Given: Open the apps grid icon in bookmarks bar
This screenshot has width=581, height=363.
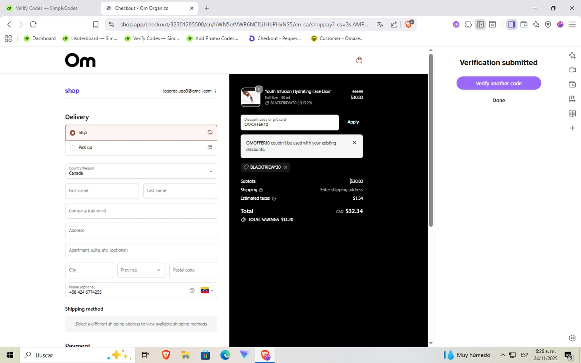Looking at the screenshot, I should click(x=8, y=38).
